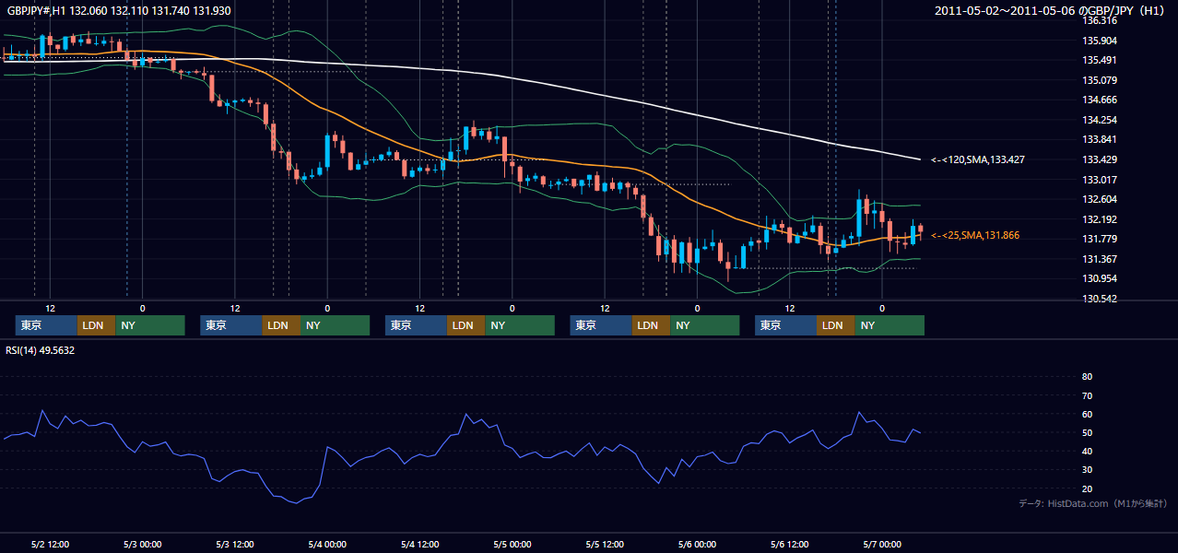Select the 130.954 price level label
Viewport: 1178px width, 553px height.
point(1100,278)
